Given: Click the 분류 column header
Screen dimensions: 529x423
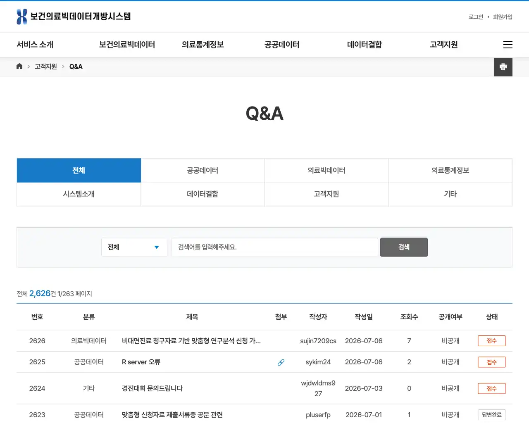Looking at the screenshot, I should 89,317.
